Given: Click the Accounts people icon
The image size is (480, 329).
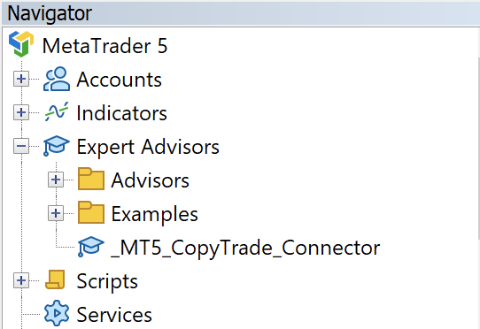Looking at the screenshot, I should (x=57, y=79).
